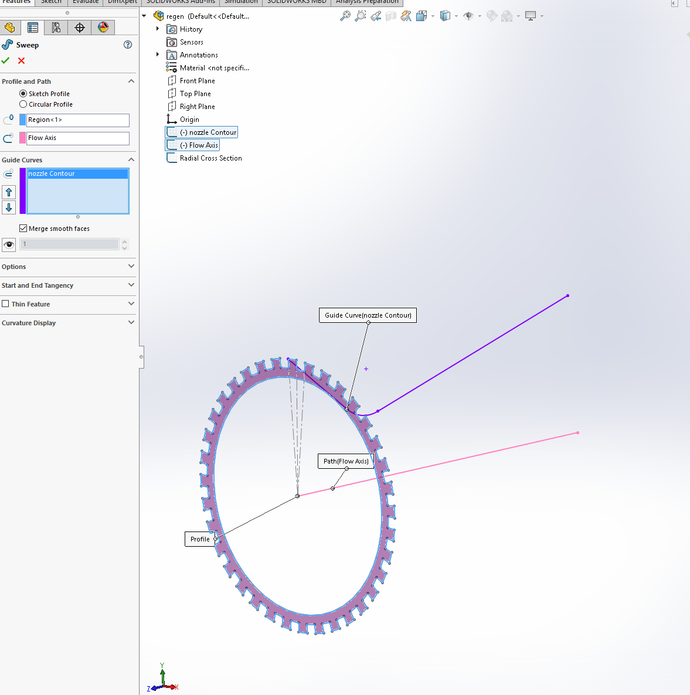Collapse the Profile and Path section

[131, 81]
